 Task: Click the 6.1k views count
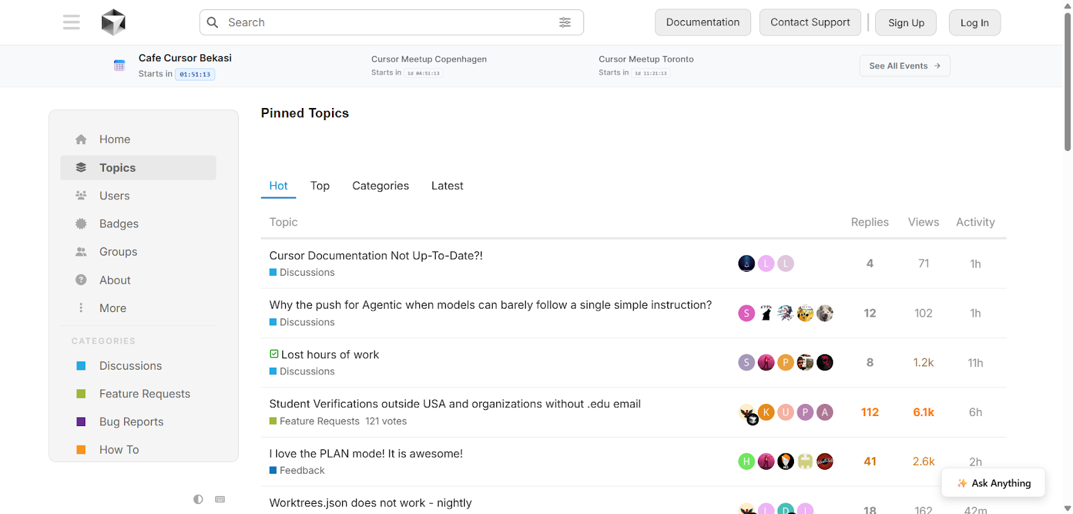pyautogui.click(x=923, y=412)
